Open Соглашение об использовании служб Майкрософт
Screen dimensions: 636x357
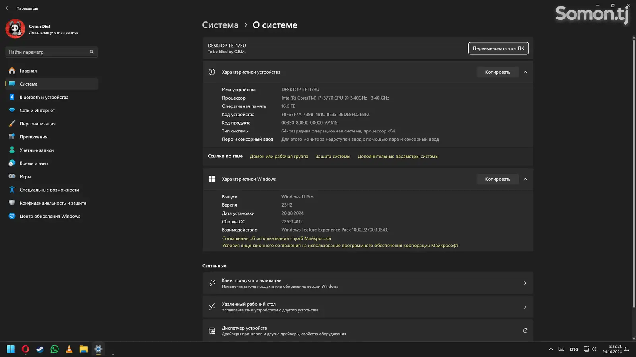coord(277,238)
